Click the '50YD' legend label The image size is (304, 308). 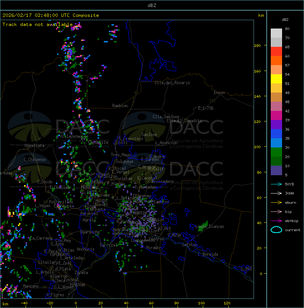pyautogui.click(x=289, y=184)
